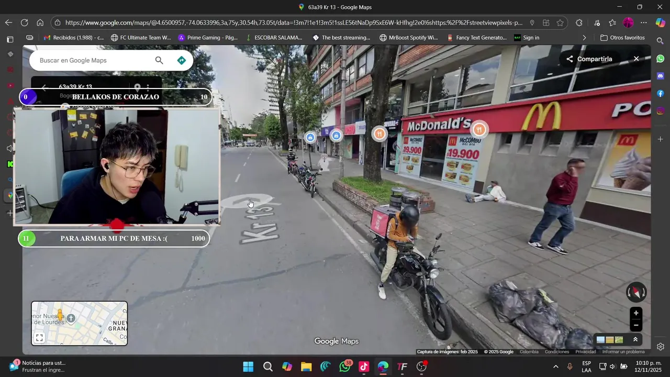Add this page to favorites star
The height and width of the screenshot is (377, 670).
point(560,23)
